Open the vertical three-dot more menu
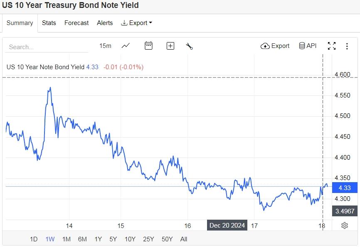This screenshot has height=248, width=360. tap(347, 46)
